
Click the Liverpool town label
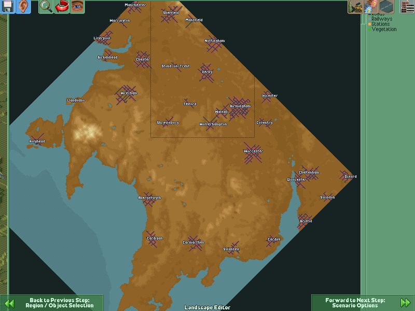coord(102,38)
